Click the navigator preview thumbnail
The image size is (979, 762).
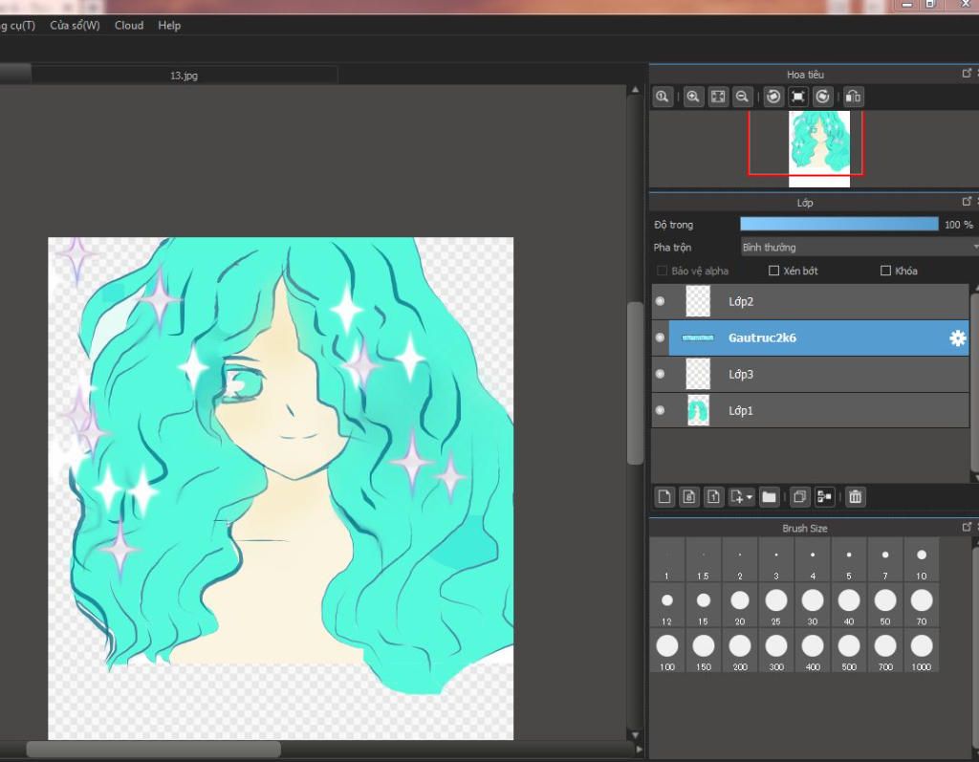pos(819,148)
